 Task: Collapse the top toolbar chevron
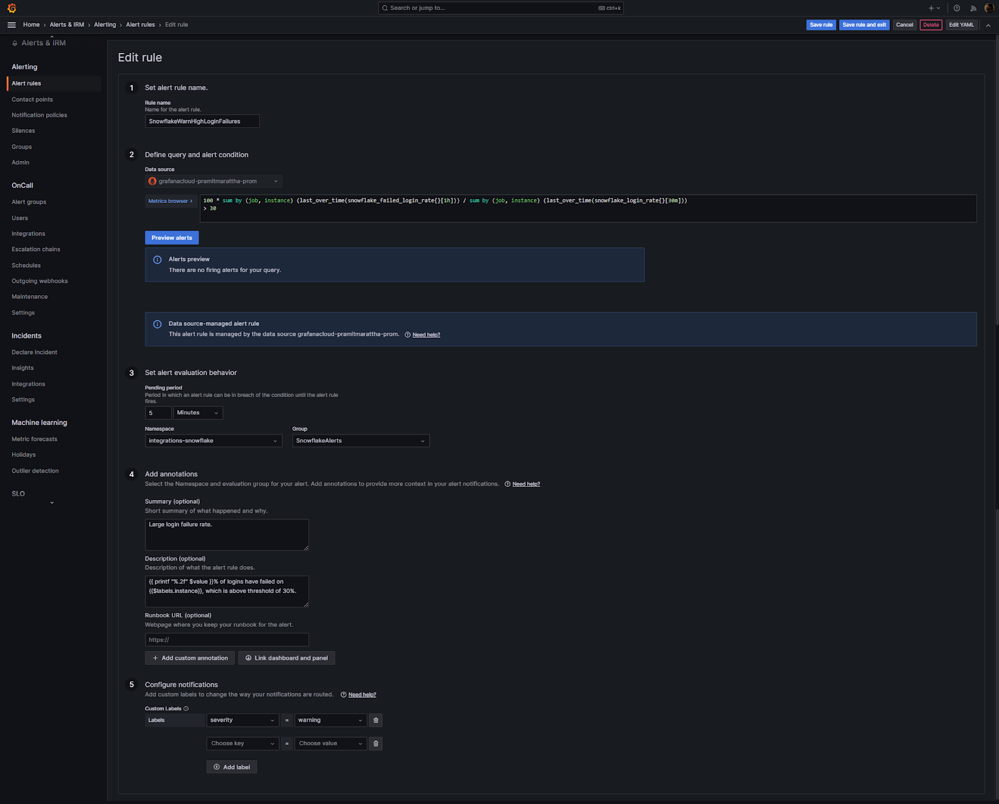coord(988,25)
